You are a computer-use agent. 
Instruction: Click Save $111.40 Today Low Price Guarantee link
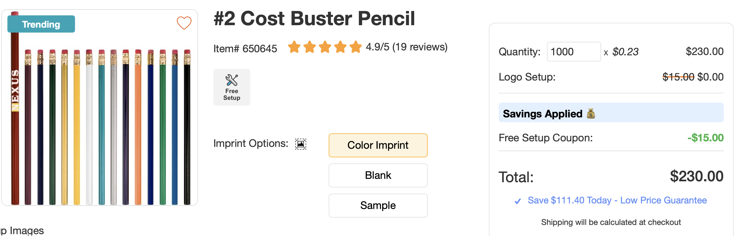pos(617,200)
